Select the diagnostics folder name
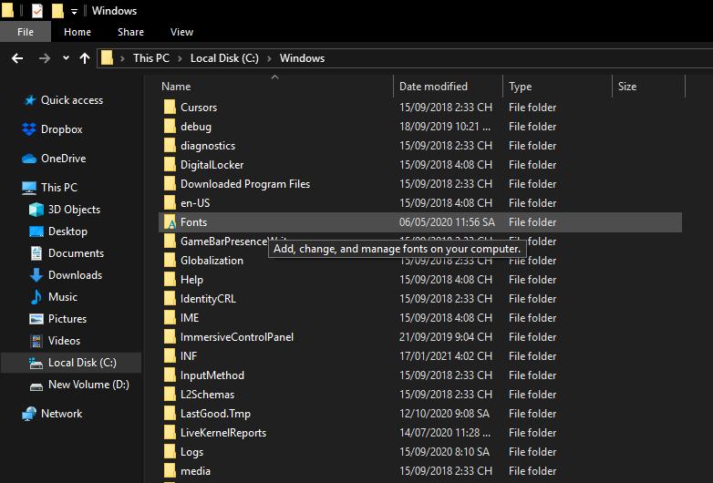 coord(208,146)
